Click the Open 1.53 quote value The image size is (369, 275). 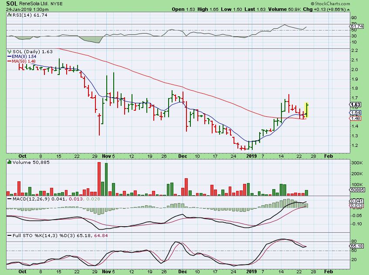183,10
